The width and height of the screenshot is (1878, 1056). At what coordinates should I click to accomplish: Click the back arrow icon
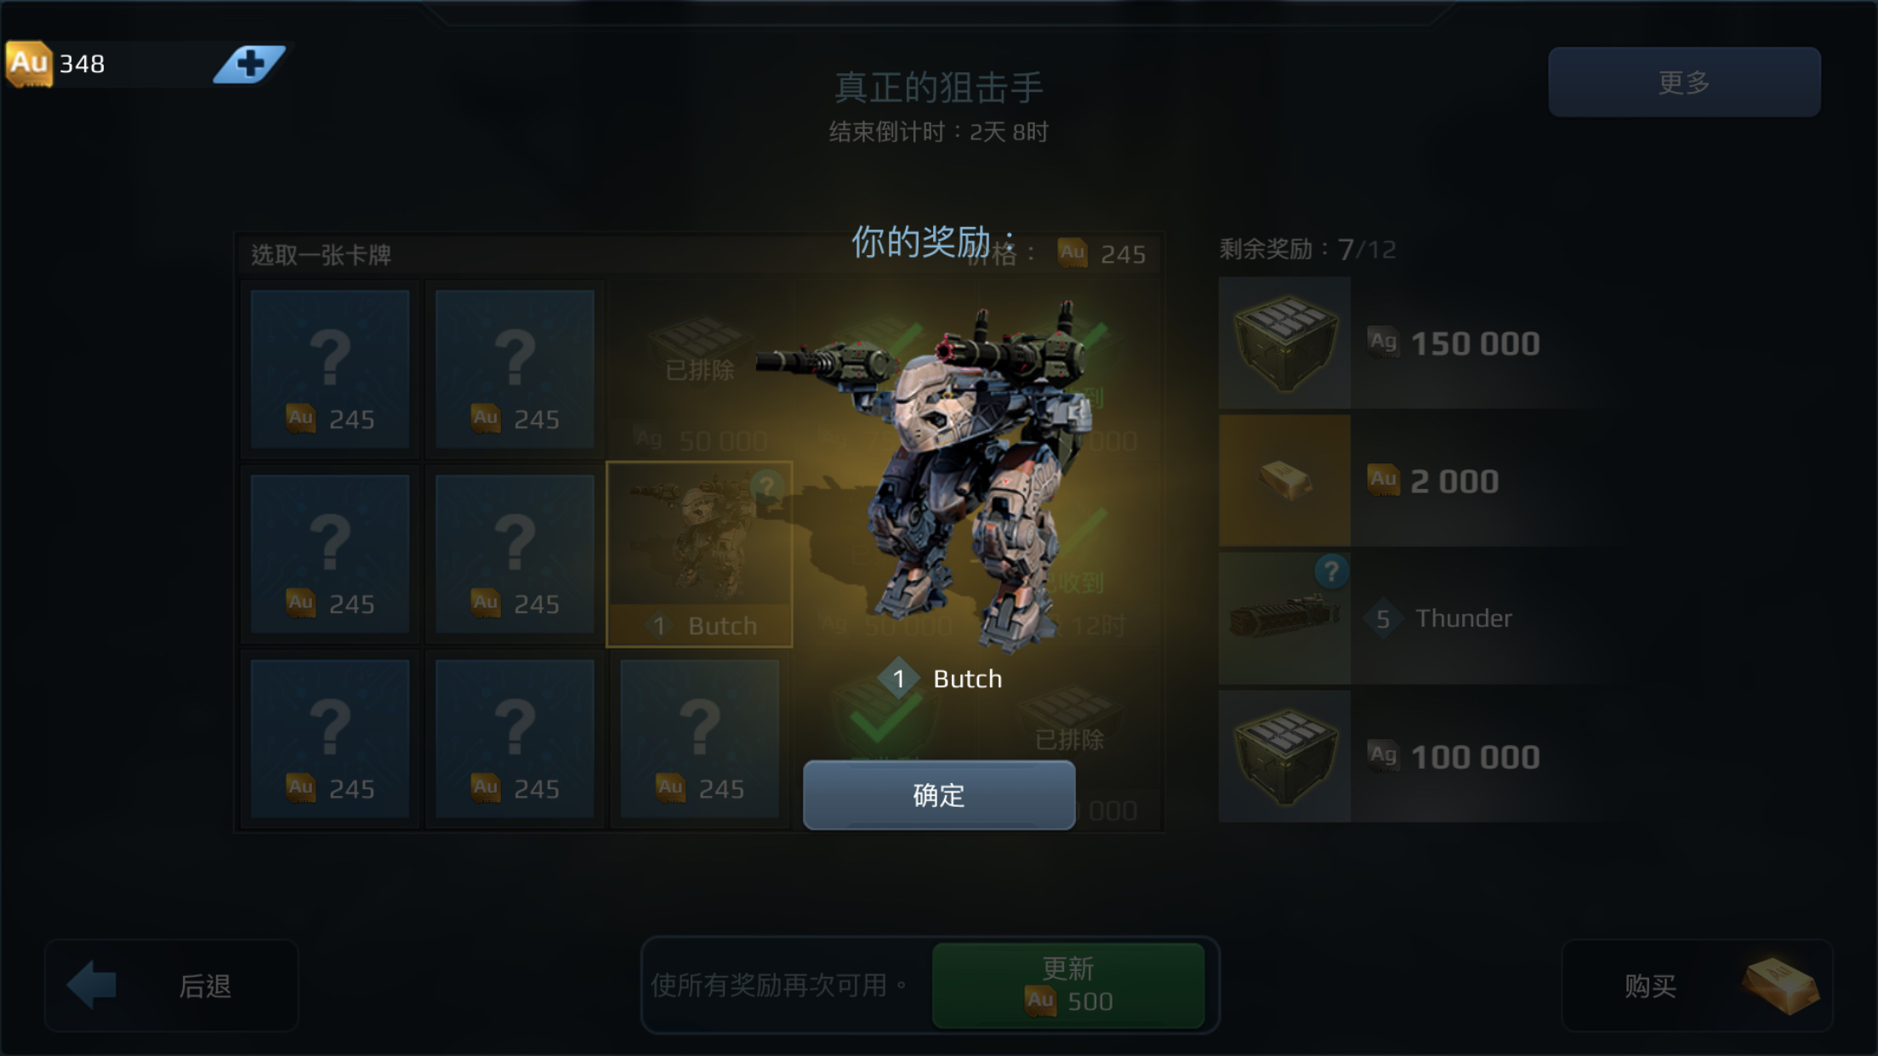pyautogui.click(x=92, y=985)
